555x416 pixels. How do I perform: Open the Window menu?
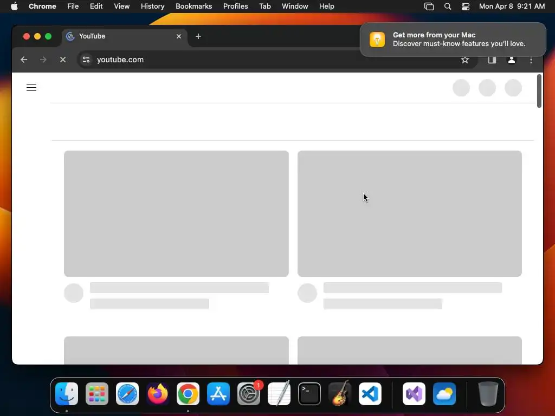click(x=295, y=6)
